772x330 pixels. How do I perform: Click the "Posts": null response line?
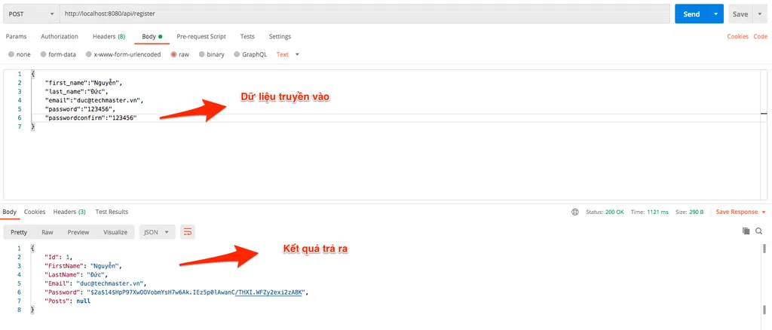coord(67,301)
